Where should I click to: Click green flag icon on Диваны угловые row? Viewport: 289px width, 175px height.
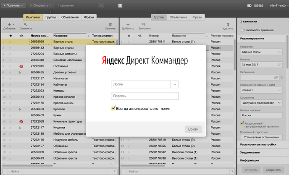click(x=20, y=73)
